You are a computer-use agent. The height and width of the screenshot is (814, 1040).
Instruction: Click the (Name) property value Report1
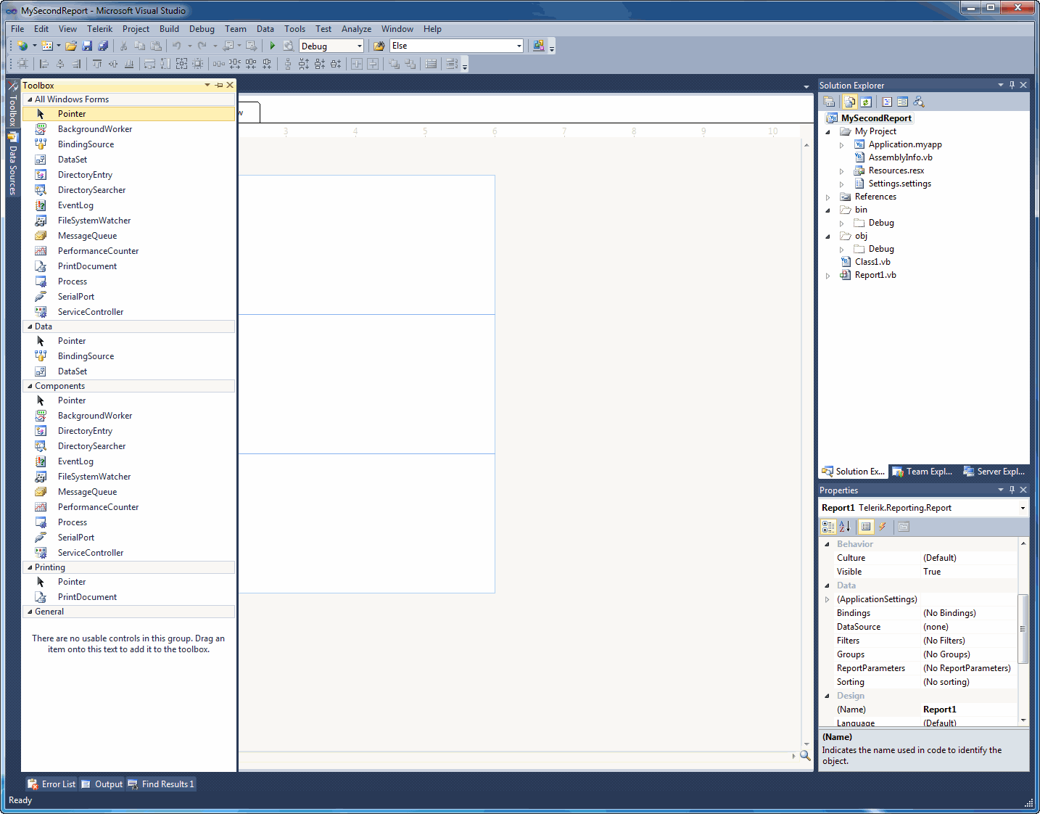pyautogui.click(x=969, y=710)
